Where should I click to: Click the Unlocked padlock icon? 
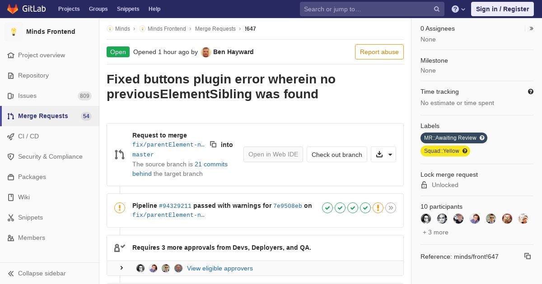click(x=424, y=185)
